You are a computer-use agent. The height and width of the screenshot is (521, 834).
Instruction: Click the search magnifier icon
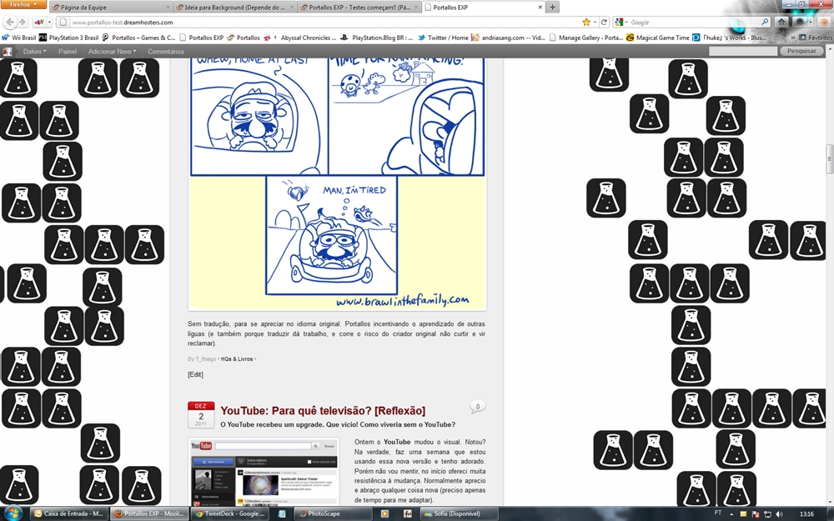pos(765,23)
